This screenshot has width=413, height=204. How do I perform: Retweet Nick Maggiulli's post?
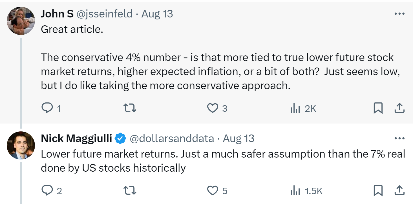tap(130, 191)
